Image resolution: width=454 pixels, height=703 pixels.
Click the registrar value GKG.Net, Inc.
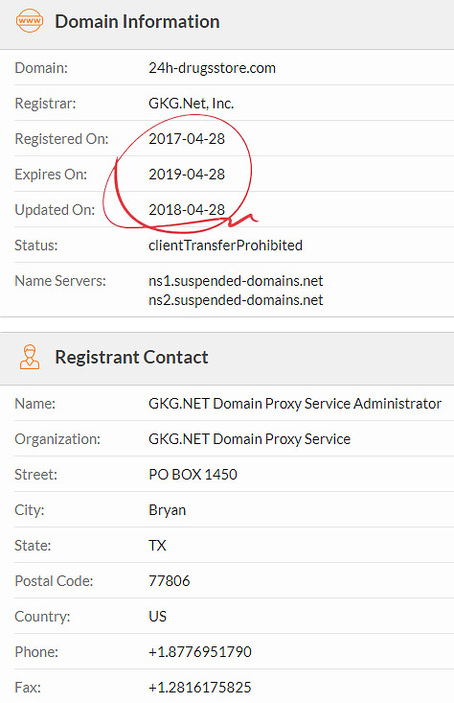tap(192, 104)
